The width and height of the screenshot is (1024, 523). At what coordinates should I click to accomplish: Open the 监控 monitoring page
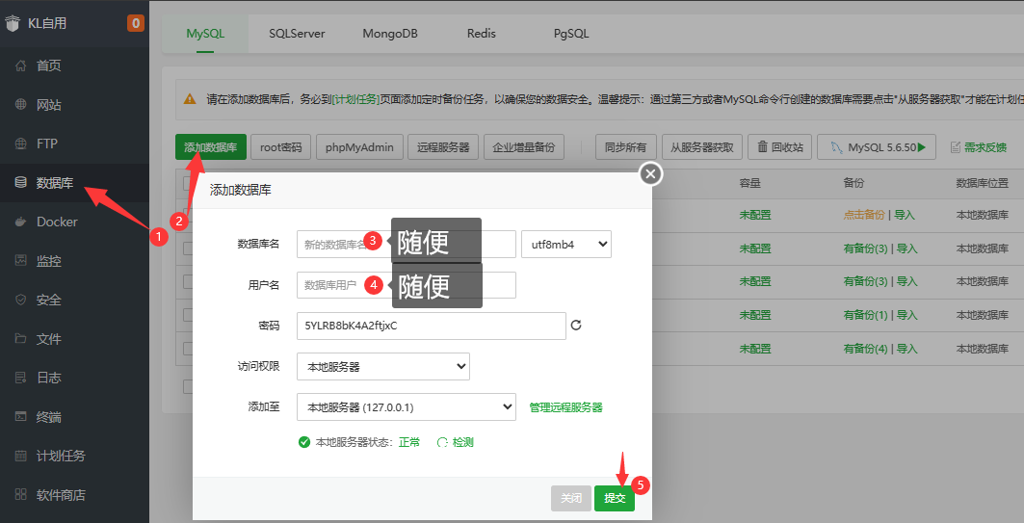pos(48,261)
